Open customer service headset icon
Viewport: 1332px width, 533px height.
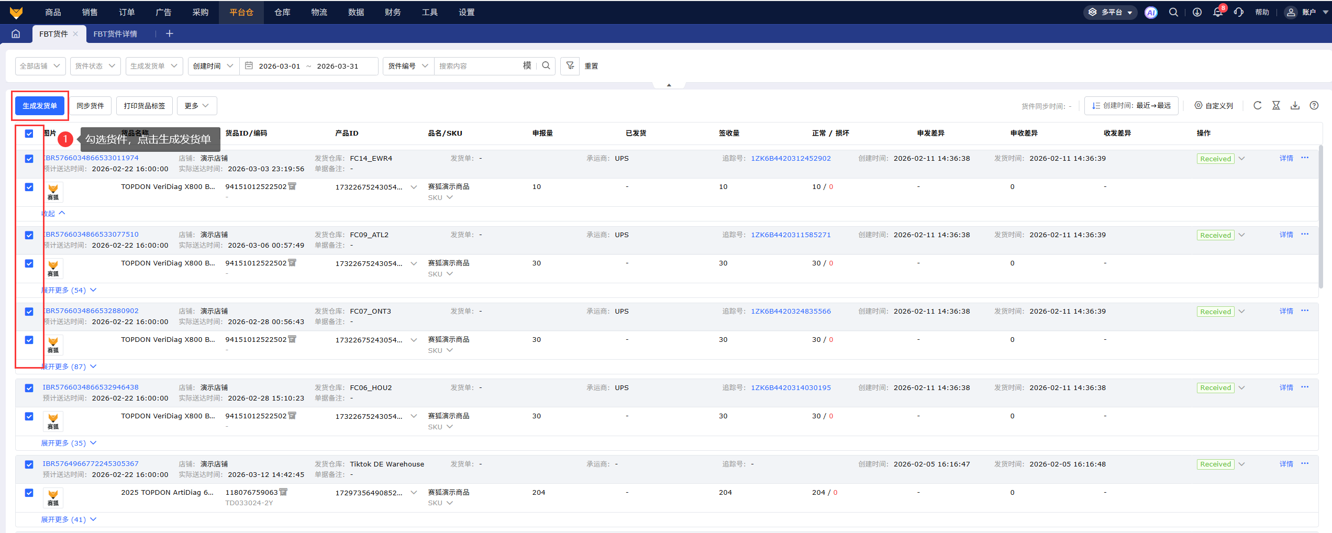(x=1238, y=13)
